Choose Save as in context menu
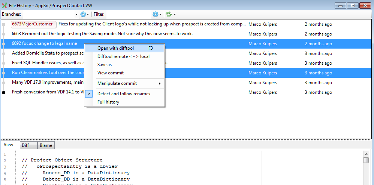The width and height of the screenshot is (374, 185). coord(105,65)
